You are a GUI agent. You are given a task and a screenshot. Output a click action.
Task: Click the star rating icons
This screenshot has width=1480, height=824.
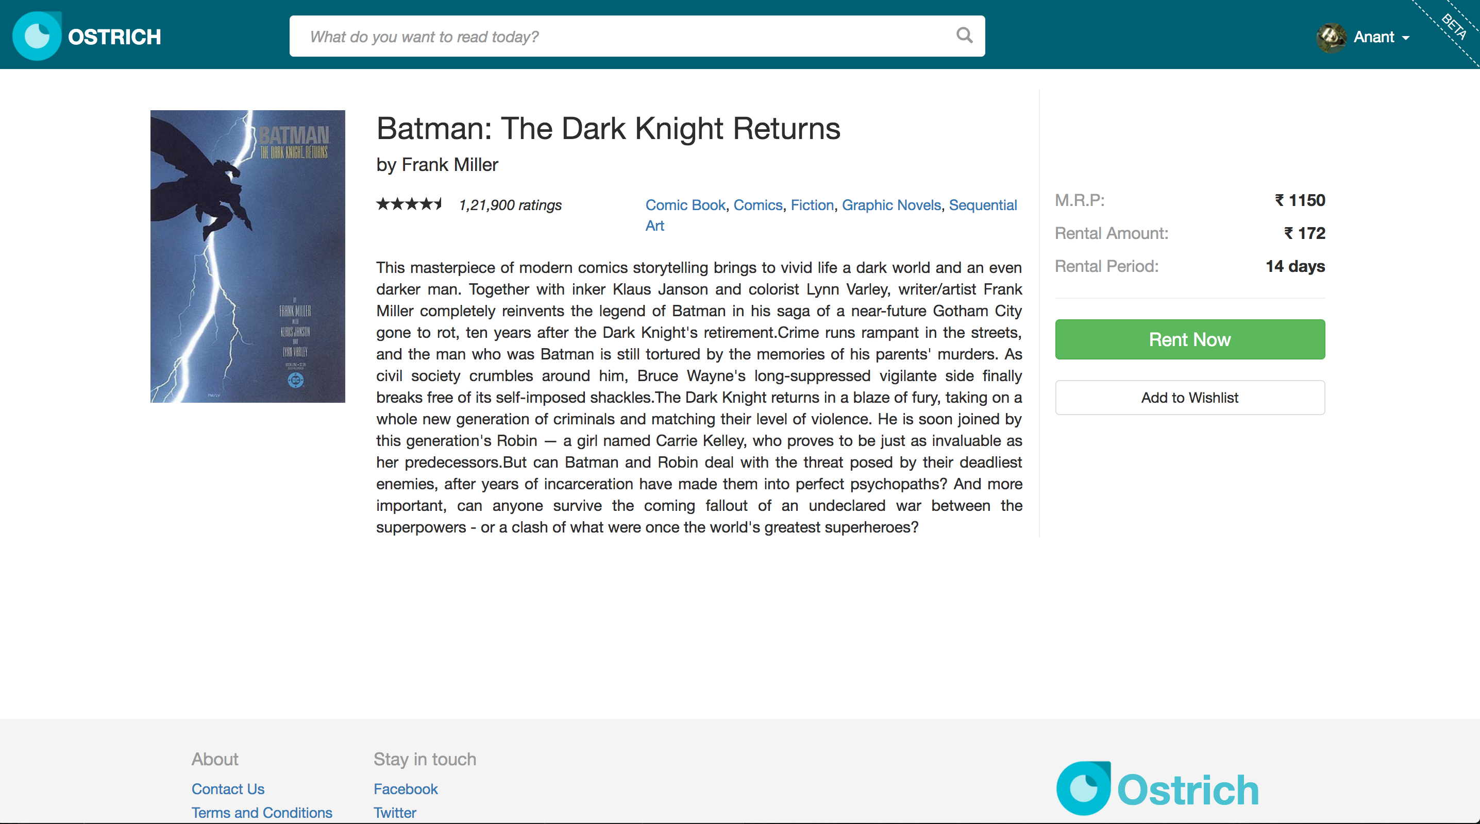coord(410,204)
